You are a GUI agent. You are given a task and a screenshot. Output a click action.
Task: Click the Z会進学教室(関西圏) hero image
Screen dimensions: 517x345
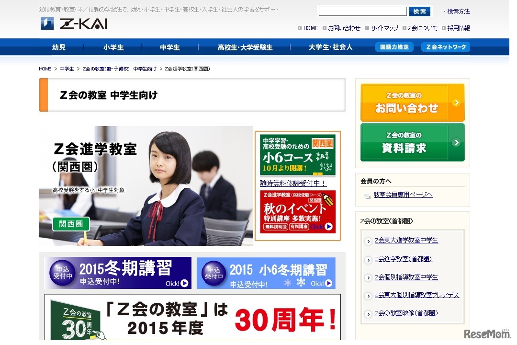(x=146, y=185)
